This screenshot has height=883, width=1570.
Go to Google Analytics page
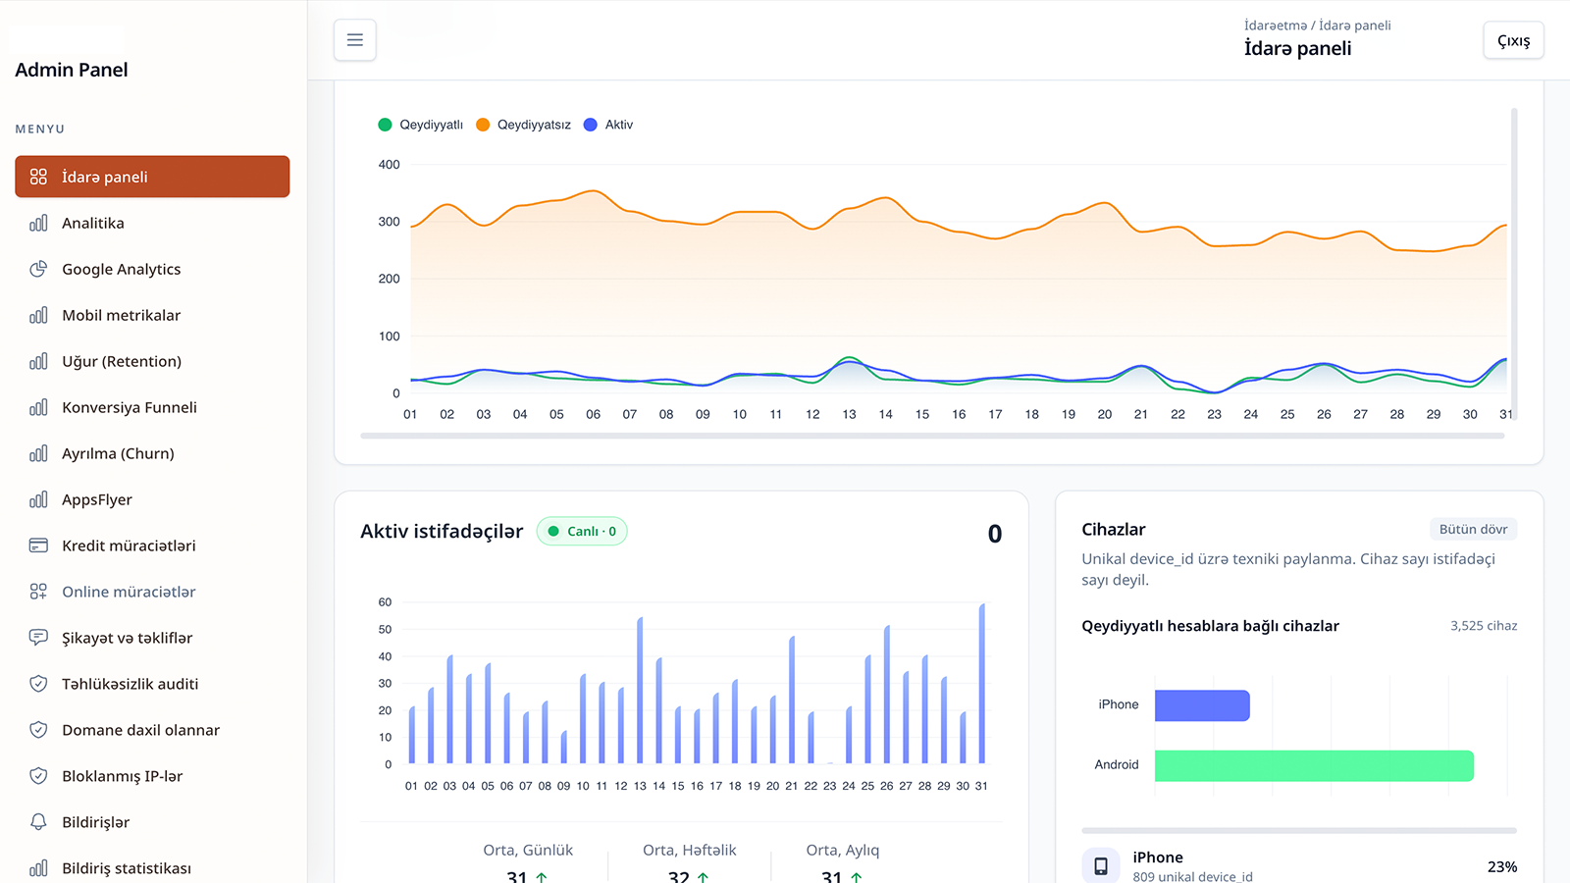152,269
